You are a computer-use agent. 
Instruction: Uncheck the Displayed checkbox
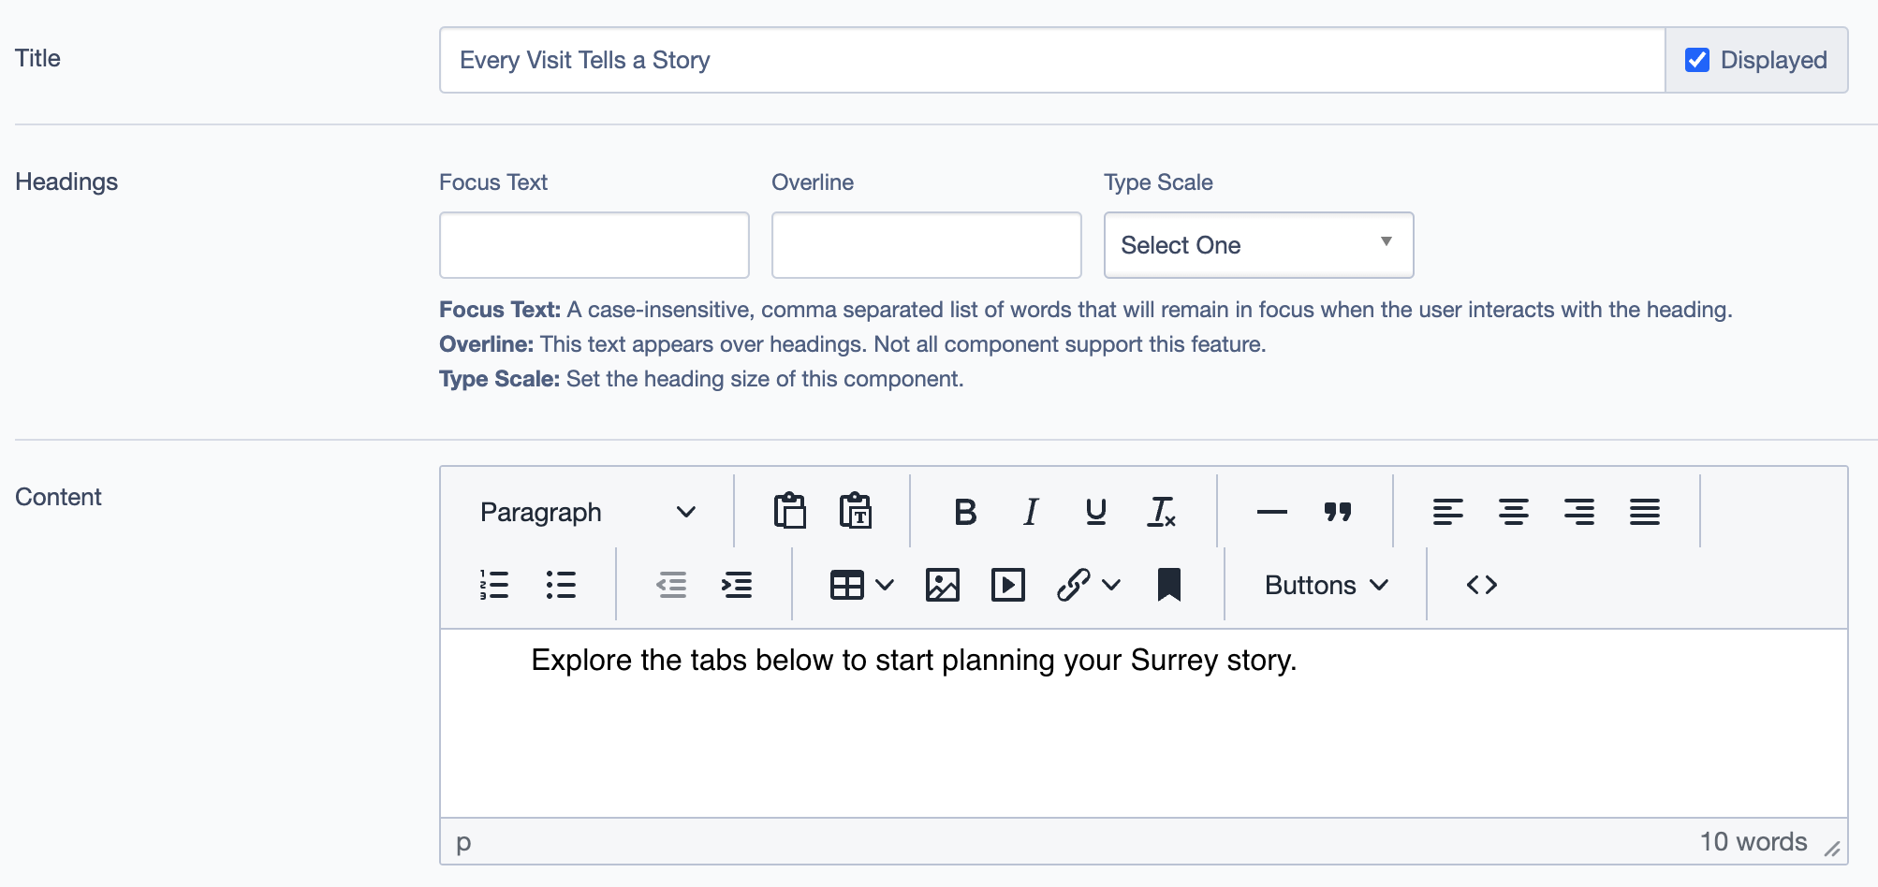(1696, 60)
